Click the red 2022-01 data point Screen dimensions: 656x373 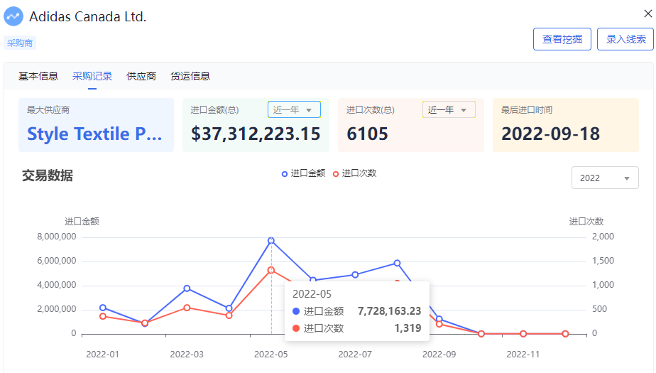point(103,316)
